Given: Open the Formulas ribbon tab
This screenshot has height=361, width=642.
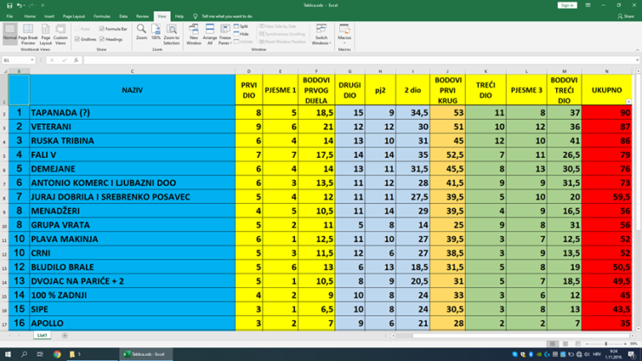Looking at the screenshot, I should (x=102, y=16).
